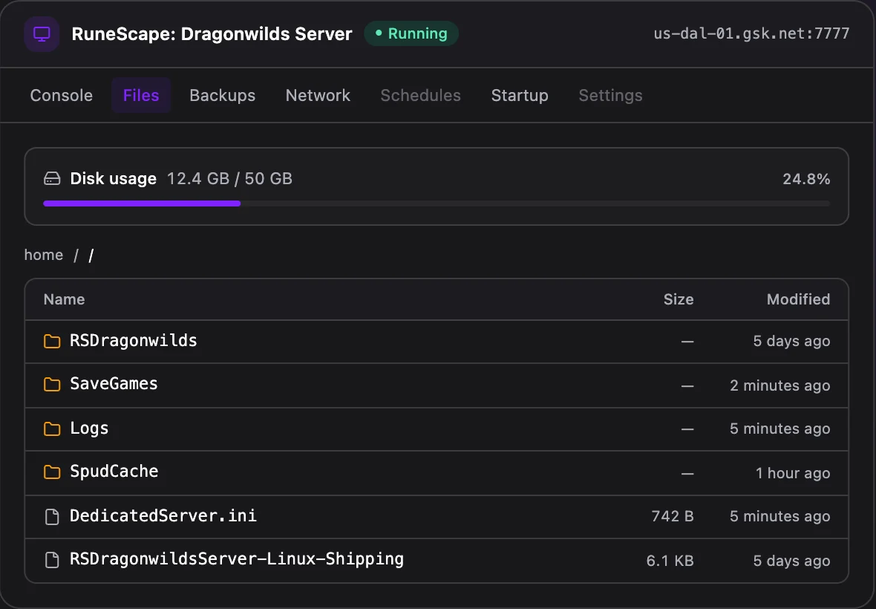This screenshot has height=609, width=876.
Task: Click 5 days ago in RSDragonwilds row
Action: pyautogui.click(x=791, y=341)
